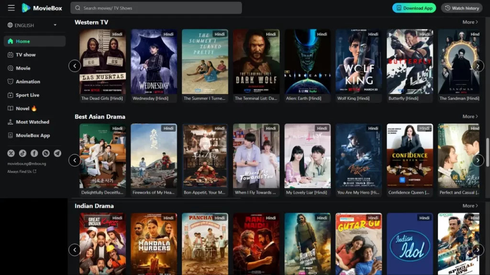Open Hunter poster in Indian Drama
This screenshot has height=275, width=490.
(x=308, y=244)
